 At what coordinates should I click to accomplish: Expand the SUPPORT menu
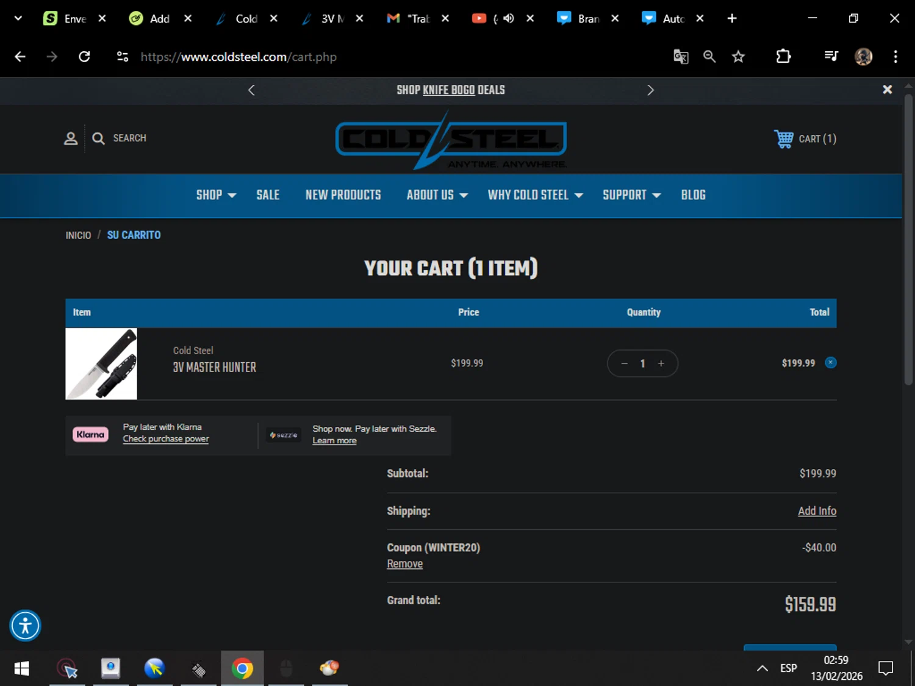(631, 195)
